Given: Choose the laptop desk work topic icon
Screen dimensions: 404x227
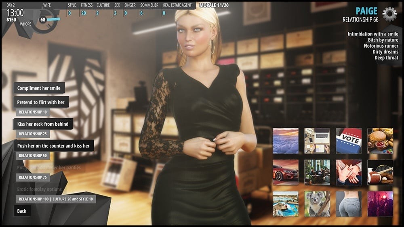Looking at the screenshot, I should click(x=317, y=141).
